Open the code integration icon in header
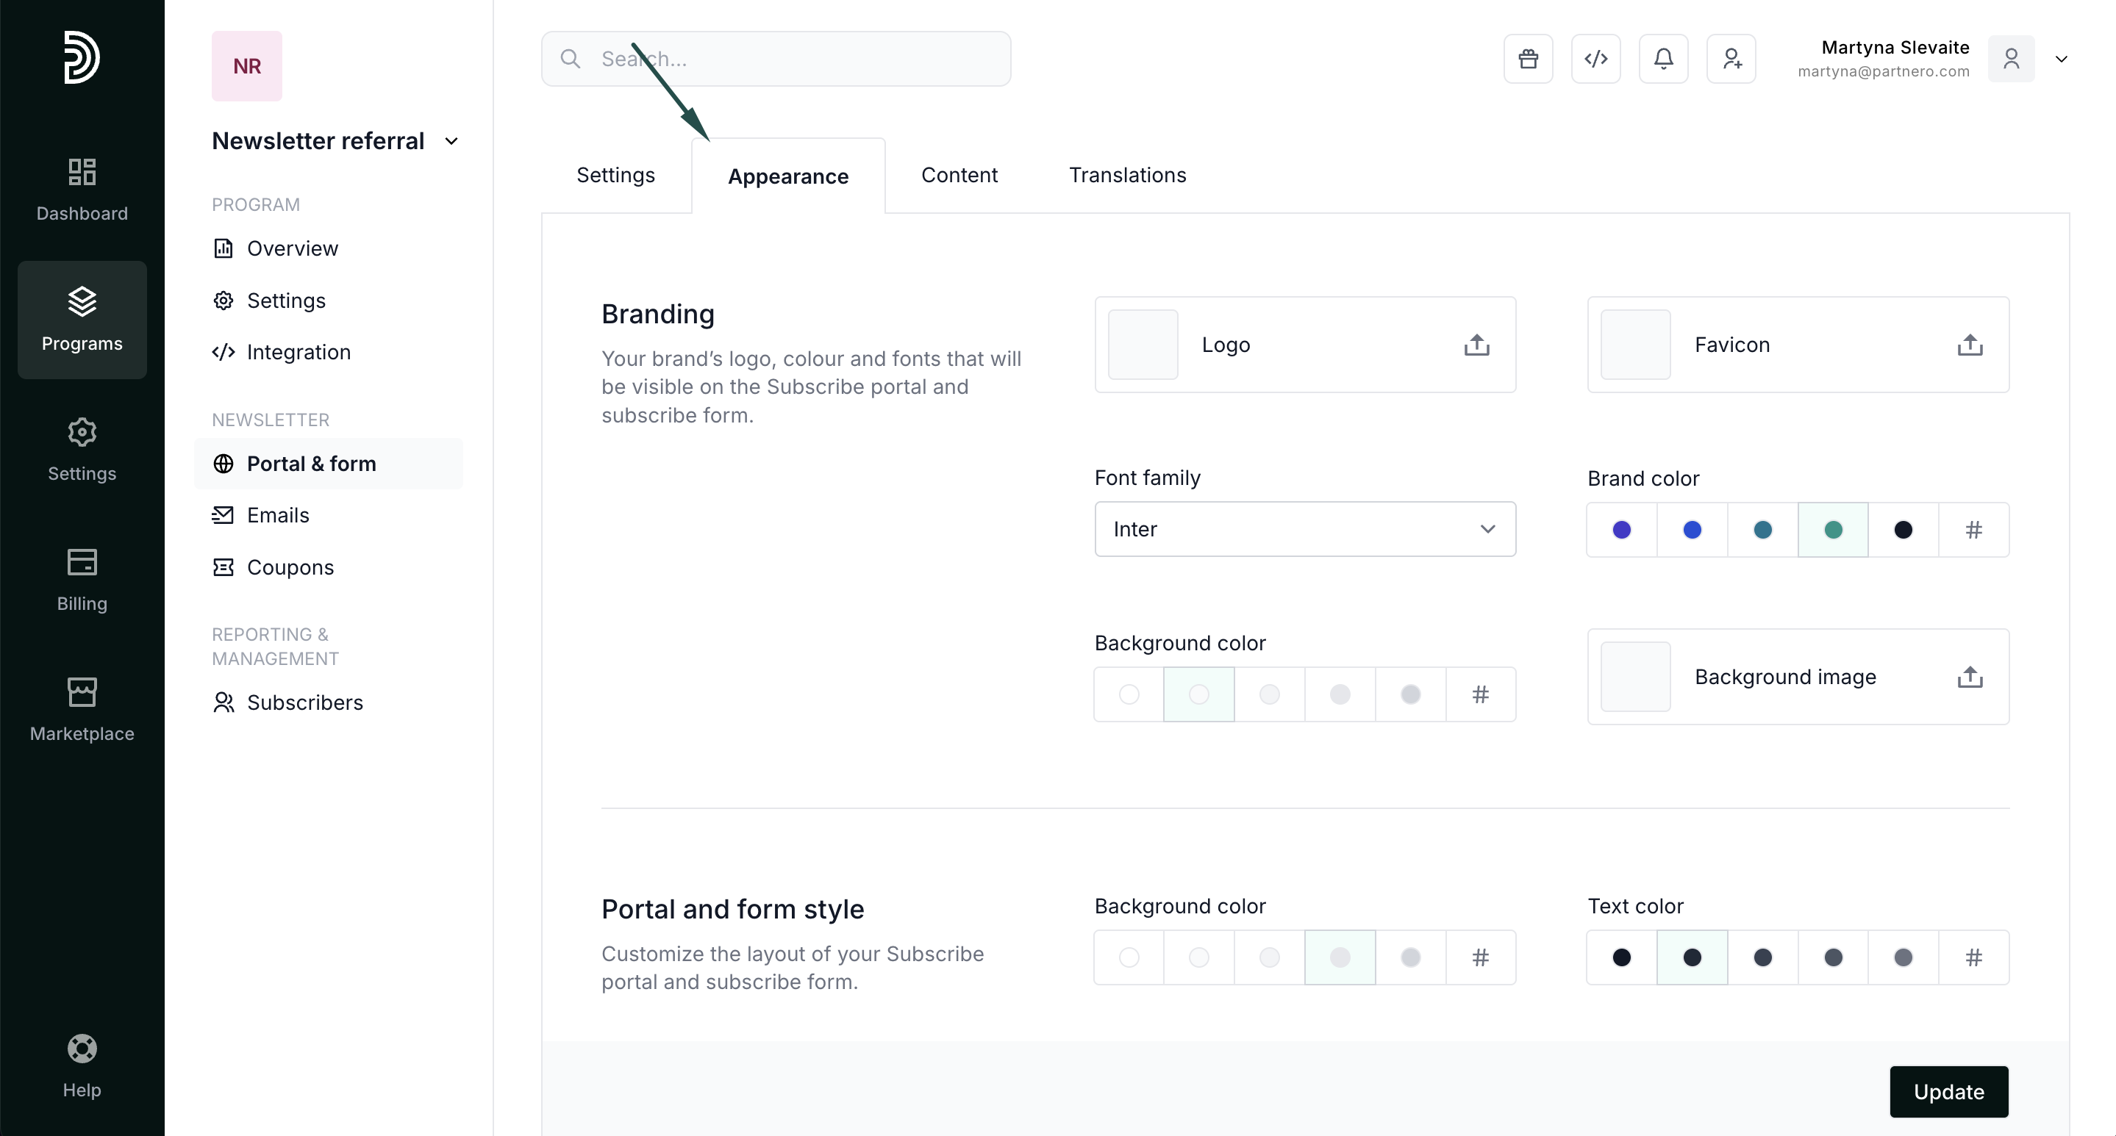2116x1136 pixels. (1595, 59)
